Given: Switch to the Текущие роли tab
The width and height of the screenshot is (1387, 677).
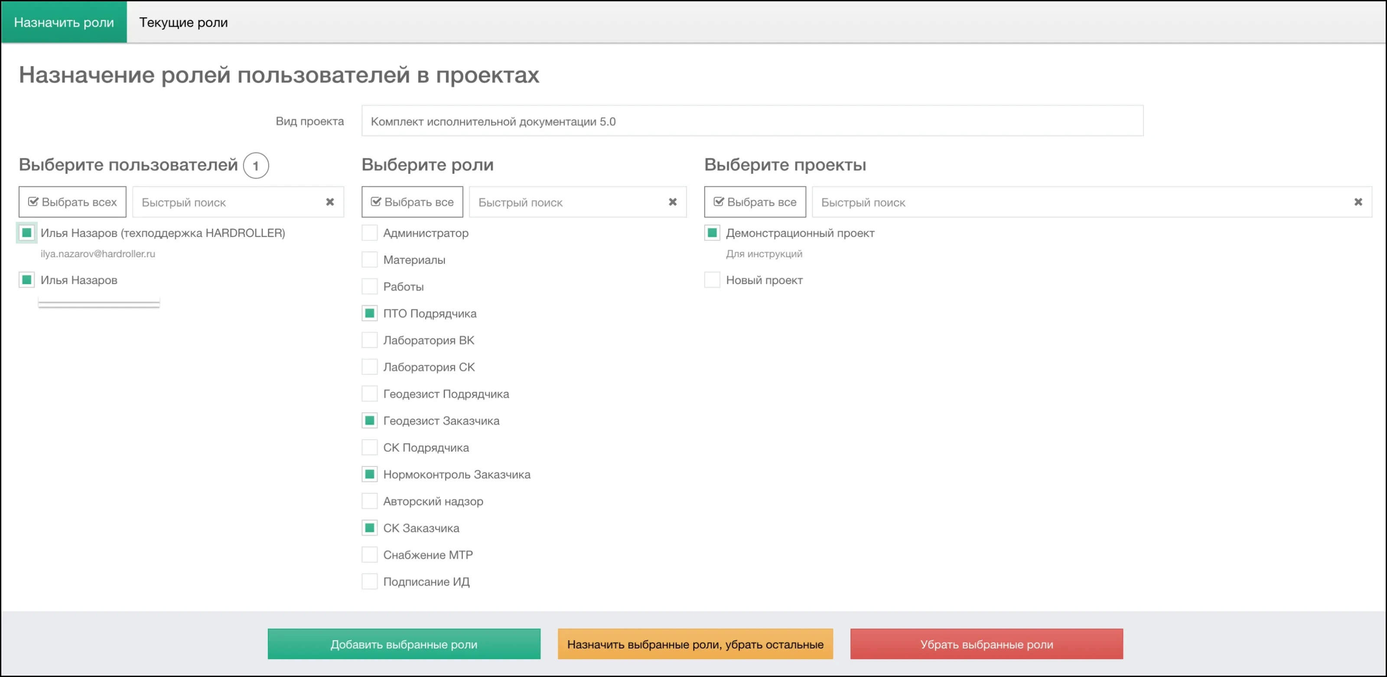Looking at the screenshot, I should (x=184, y=23).
